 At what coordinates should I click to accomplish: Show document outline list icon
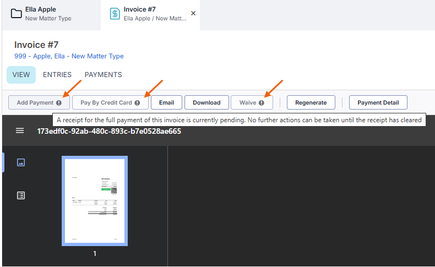(x=21, y=195)
